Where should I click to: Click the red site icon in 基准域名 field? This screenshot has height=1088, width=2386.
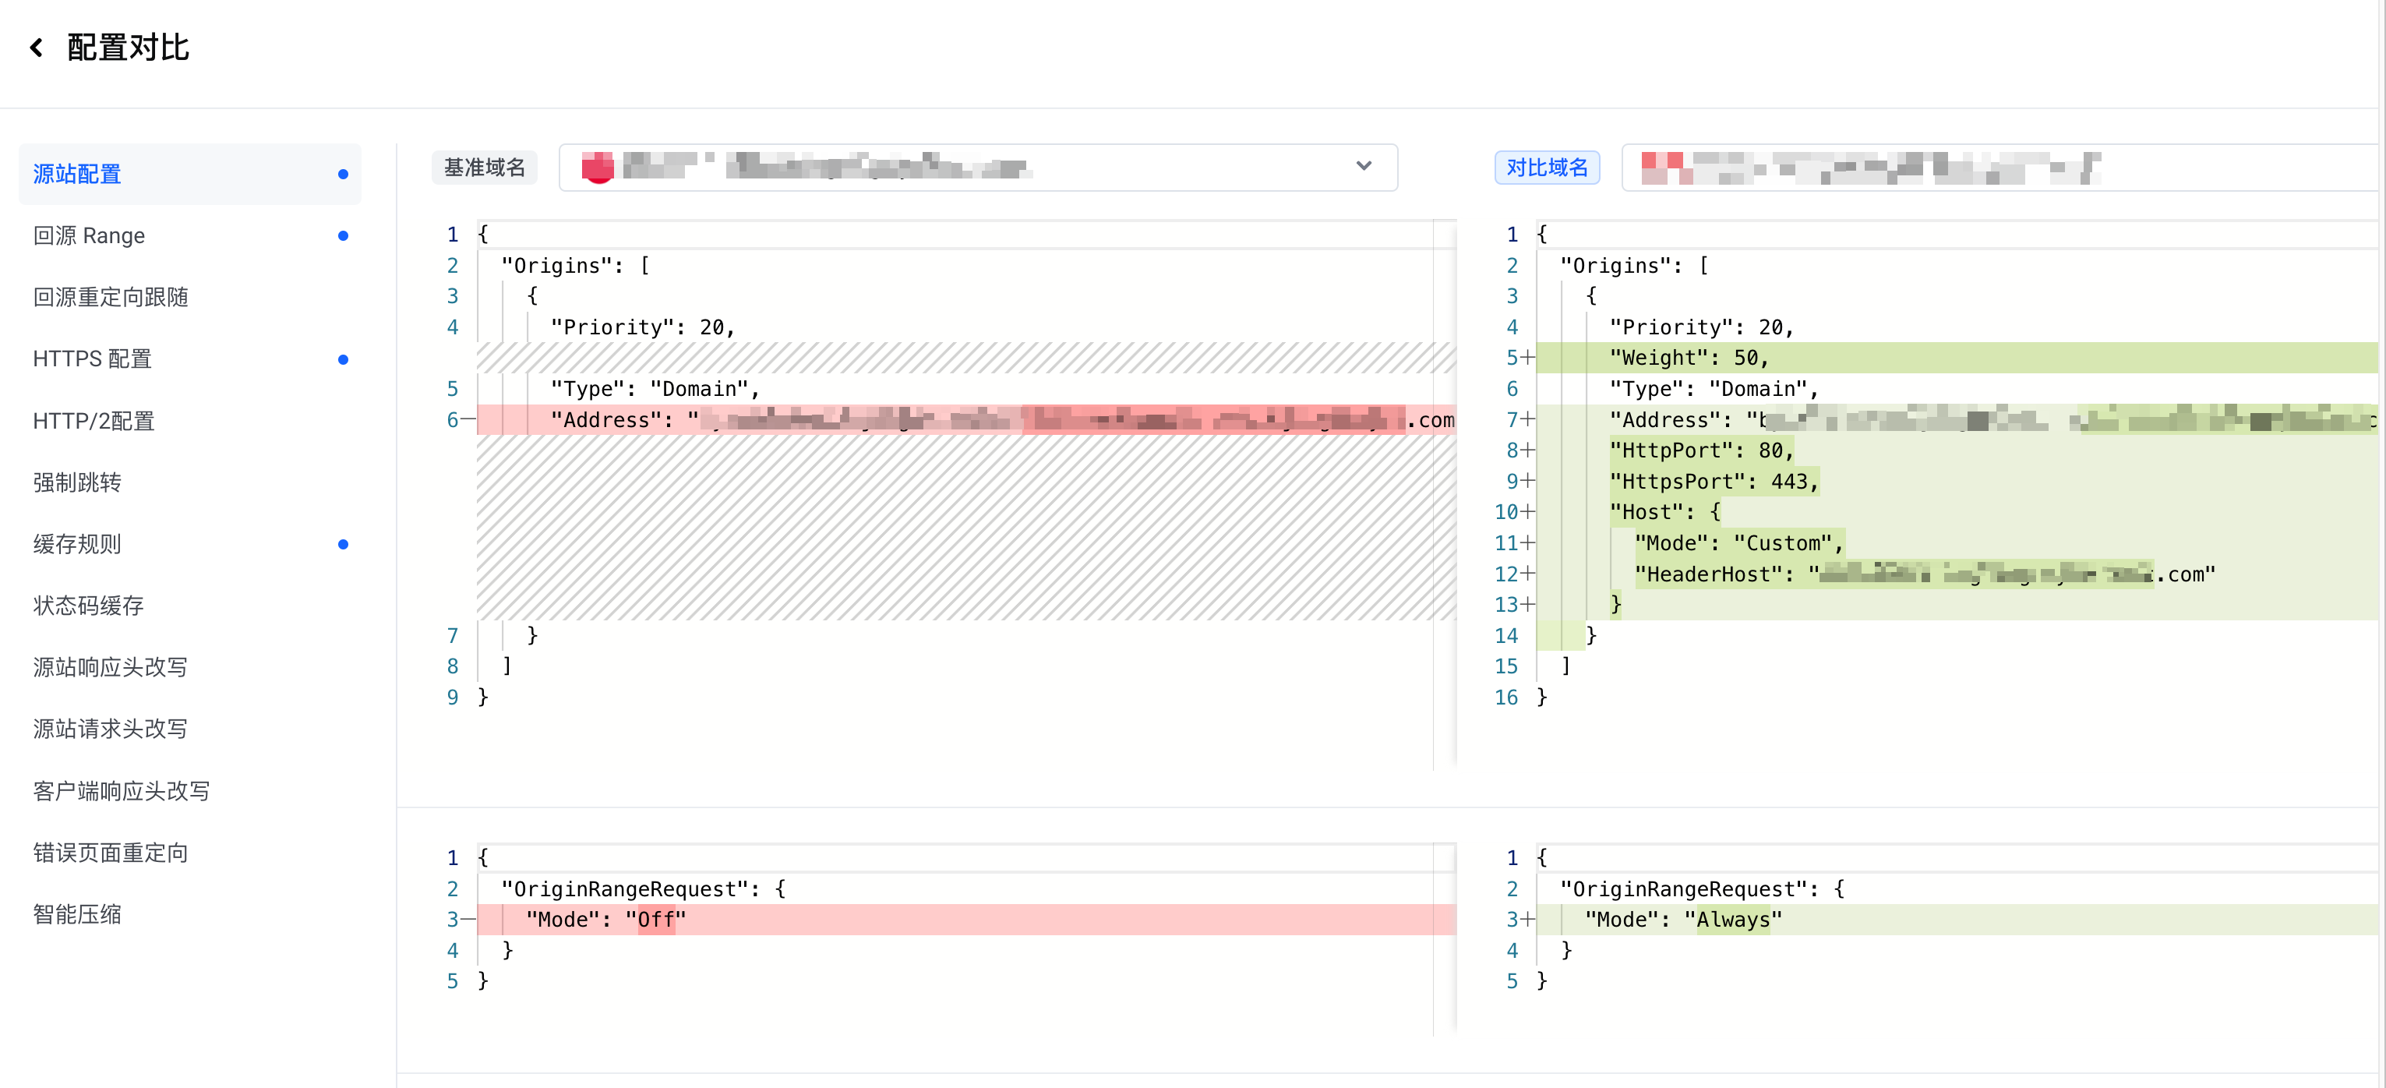coord(598,168)
